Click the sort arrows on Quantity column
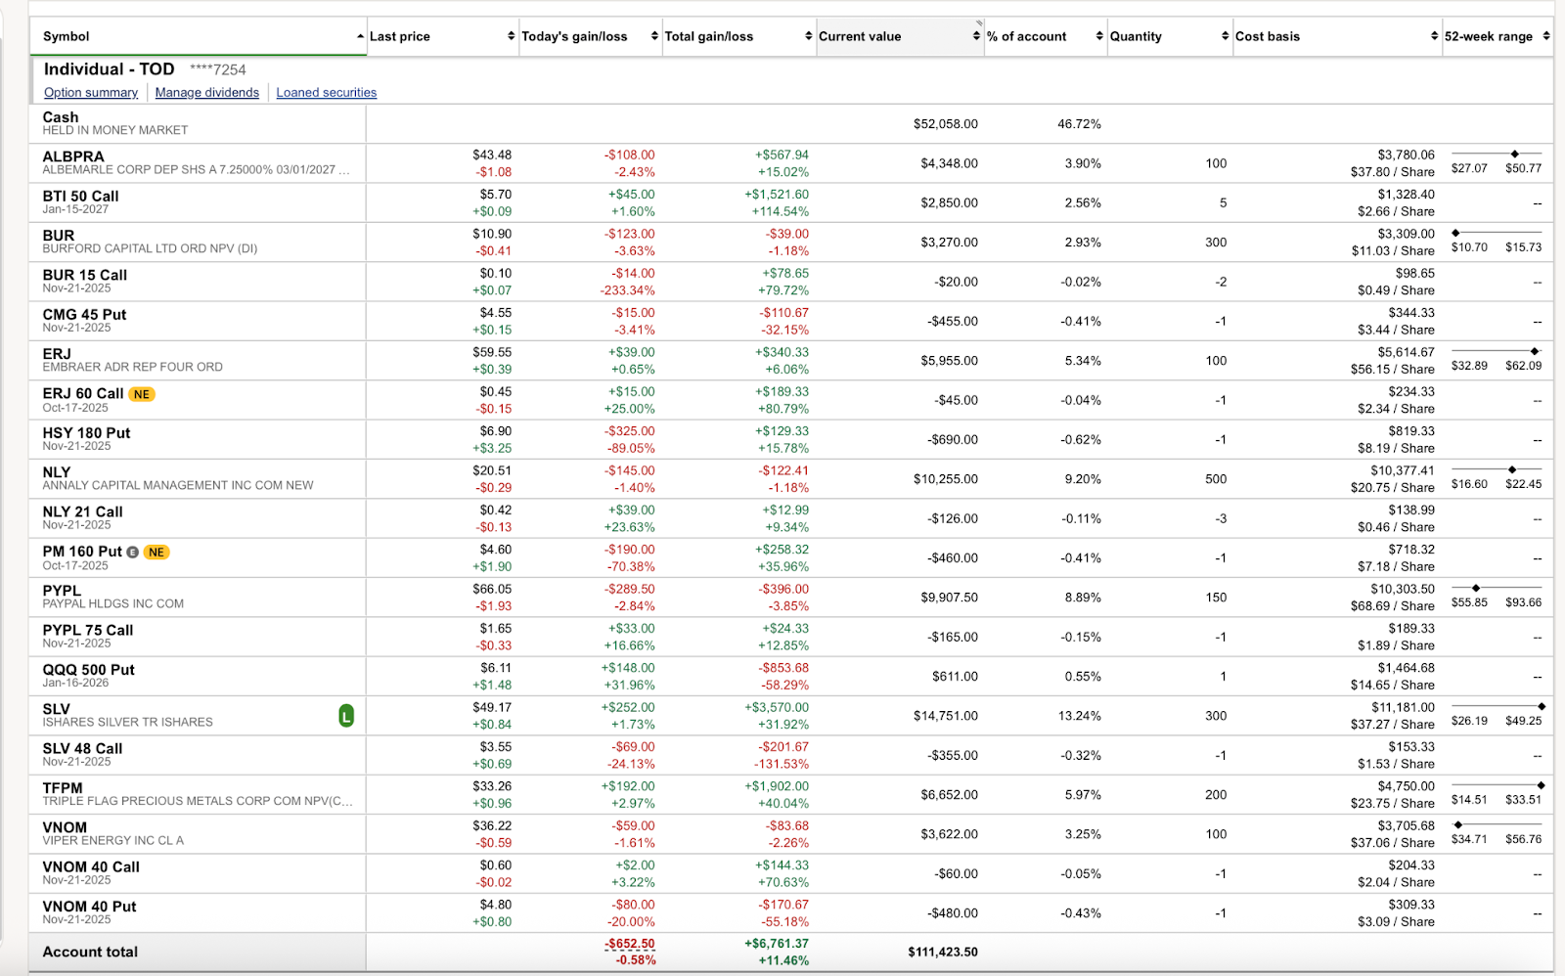The width and height of the screenshot is (1565, 976). 1225,36
